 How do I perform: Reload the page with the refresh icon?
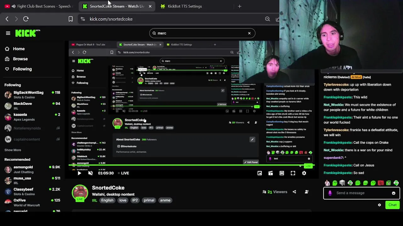pos(26,19)
